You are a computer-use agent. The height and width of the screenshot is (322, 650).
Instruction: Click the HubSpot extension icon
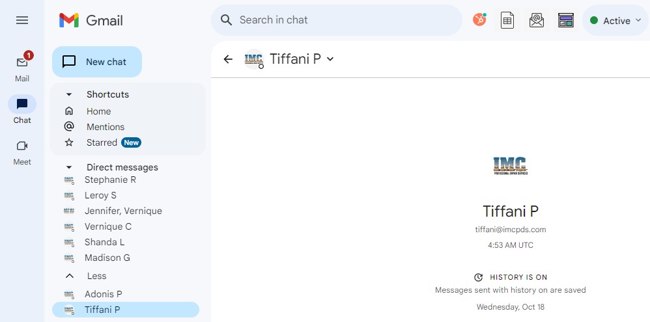click(x=479, y=20)
